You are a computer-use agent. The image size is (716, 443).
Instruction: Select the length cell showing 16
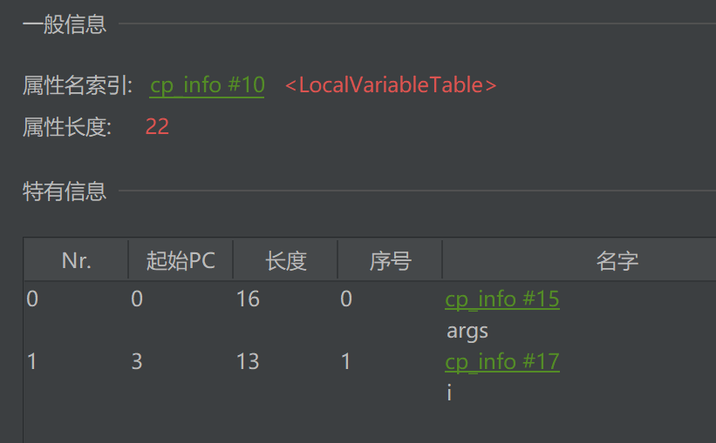click(248, 299)
